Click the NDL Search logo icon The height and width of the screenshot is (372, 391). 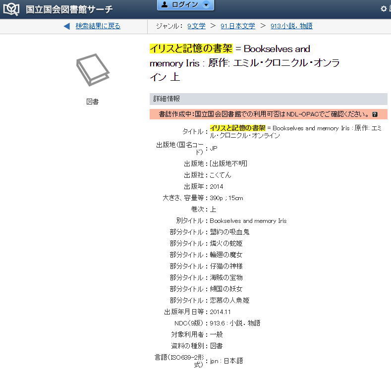[x=11, y=9]
